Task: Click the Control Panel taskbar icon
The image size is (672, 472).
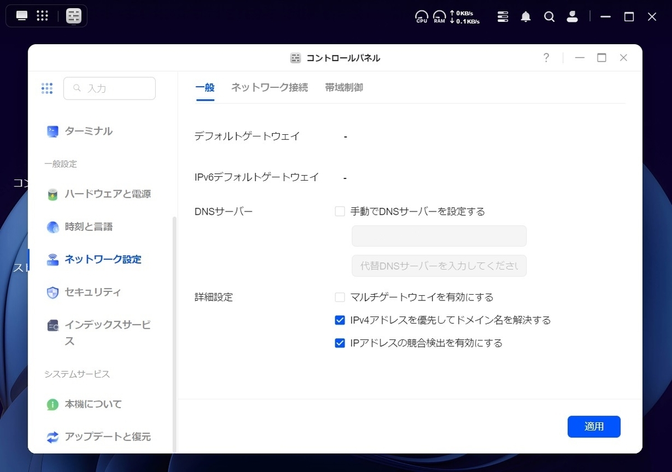Action: point(74,16)
